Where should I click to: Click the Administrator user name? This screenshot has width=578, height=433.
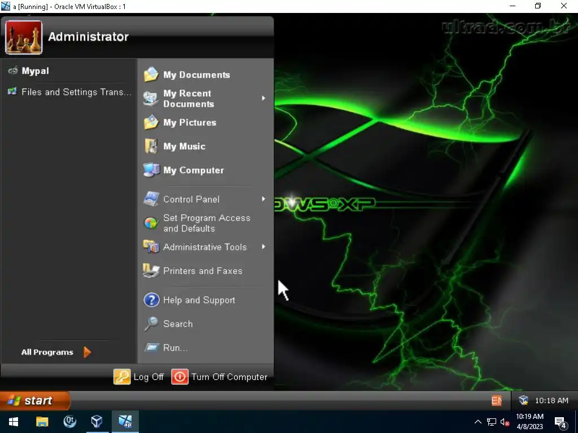pos(89,37)
